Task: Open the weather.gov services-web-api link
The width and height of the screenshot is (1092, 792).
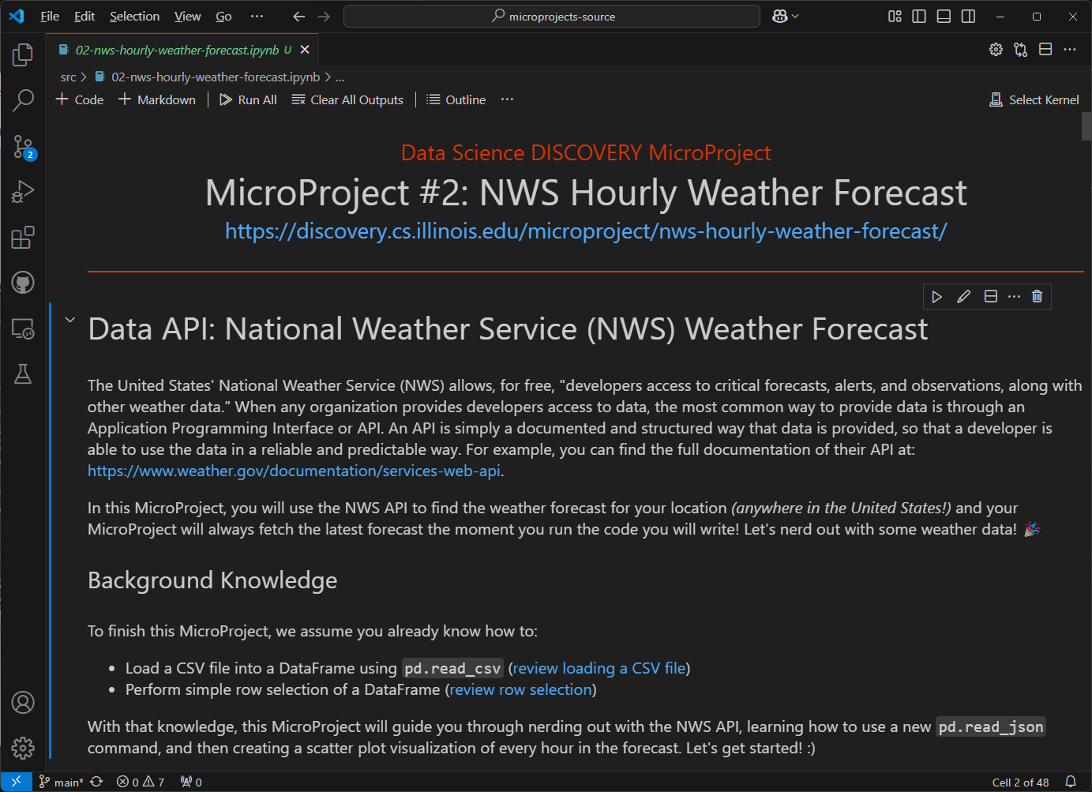Action: click(294, 471)
